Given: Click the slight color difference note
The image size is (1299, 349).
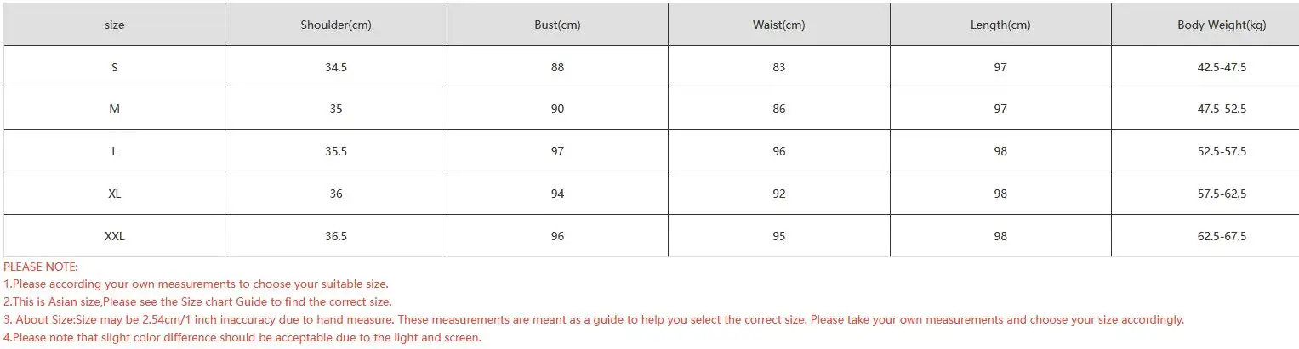Looking at the screenshot, I should click(242, 338).
